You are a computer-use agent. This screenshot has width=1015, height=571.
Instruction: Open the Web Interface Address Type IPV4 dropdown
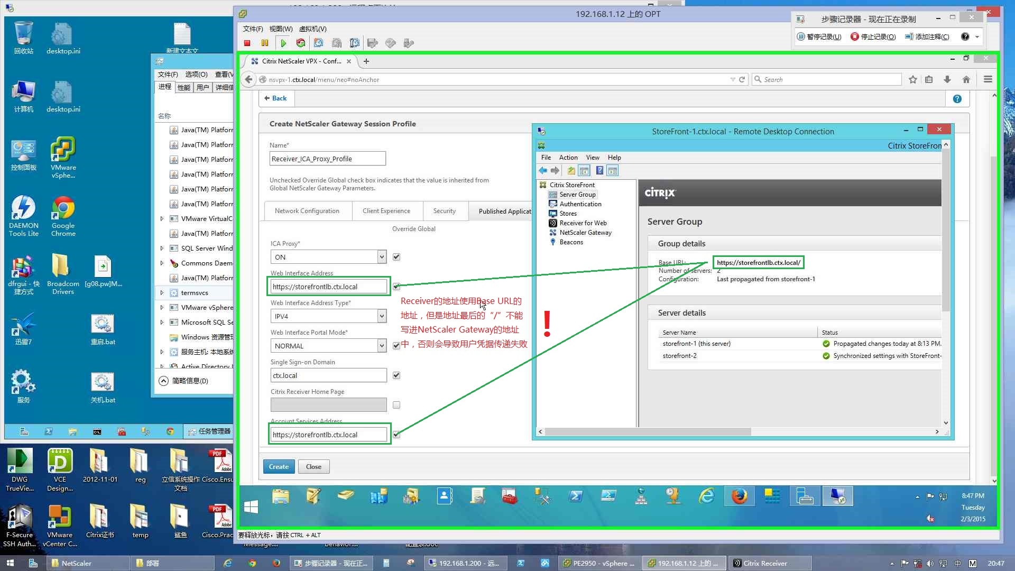pyautogui.click(x=328, y=316)
